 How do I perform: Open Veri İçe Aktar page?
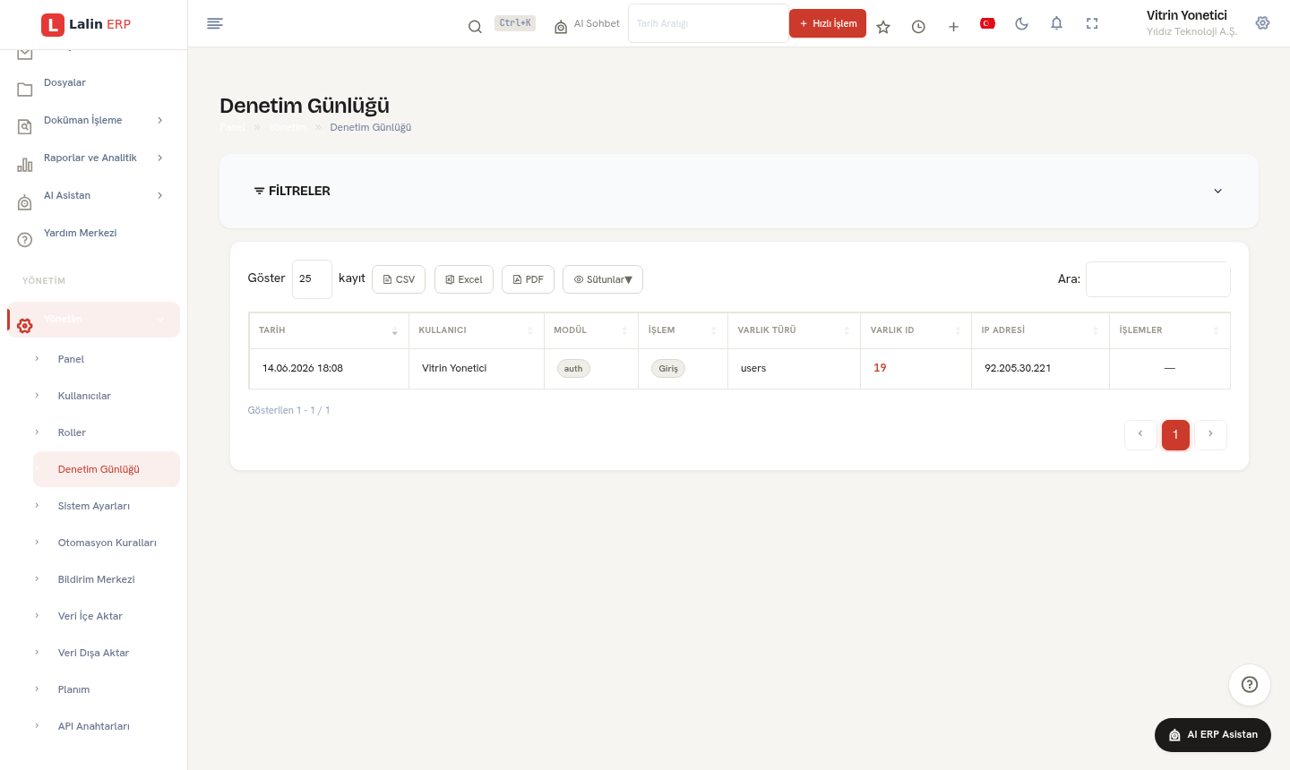coord(106,616)
